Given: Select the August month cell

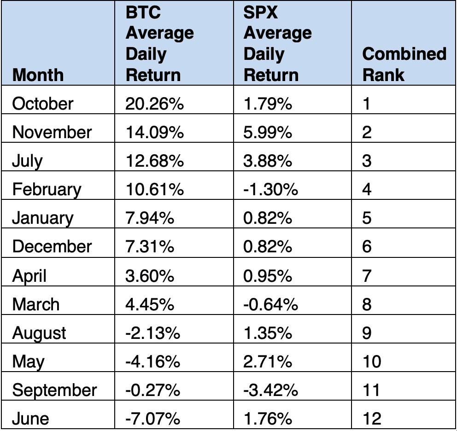Looking at the screenshot, I should coord(39,332).
